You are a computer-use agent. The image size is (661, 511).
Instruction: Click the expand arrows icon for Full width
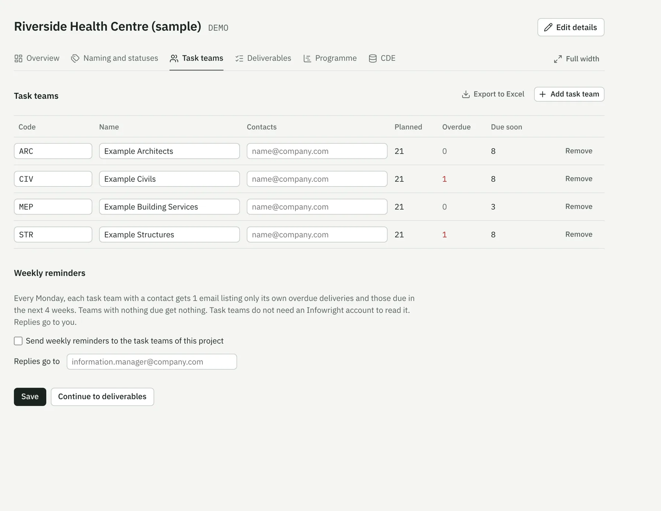[x=558, y=59]
